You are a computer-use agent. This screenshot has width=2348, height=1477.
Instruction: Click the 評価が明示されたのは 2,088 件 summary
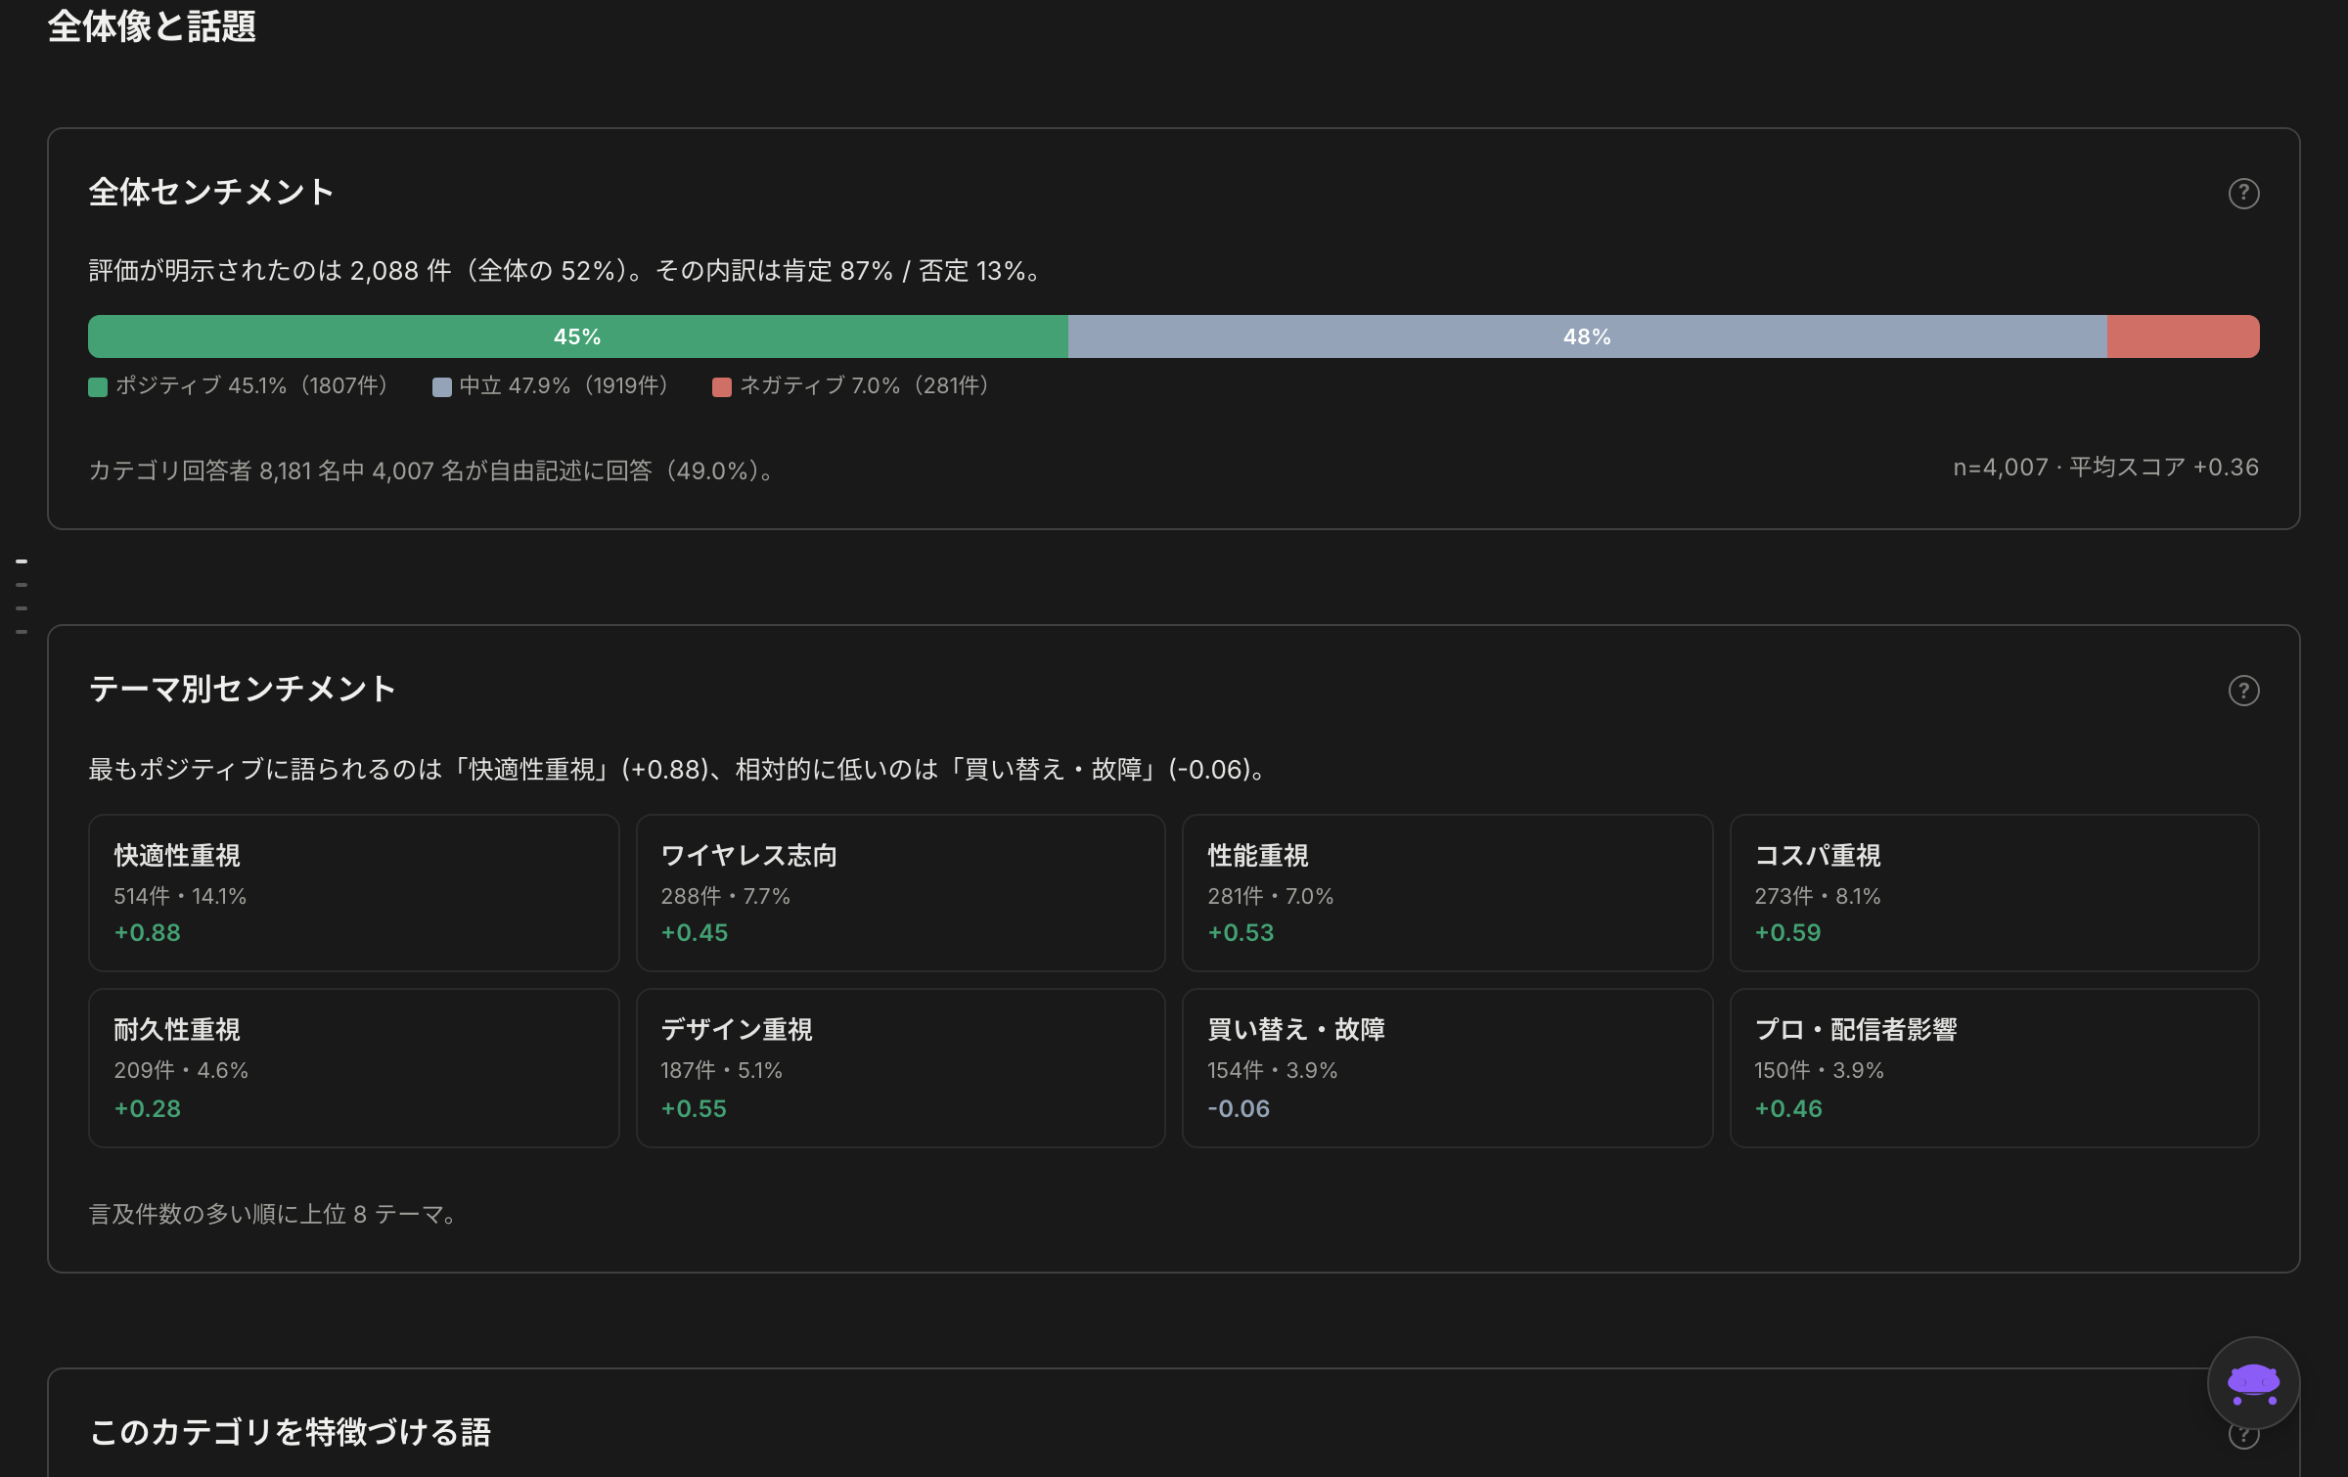(564, 271)
